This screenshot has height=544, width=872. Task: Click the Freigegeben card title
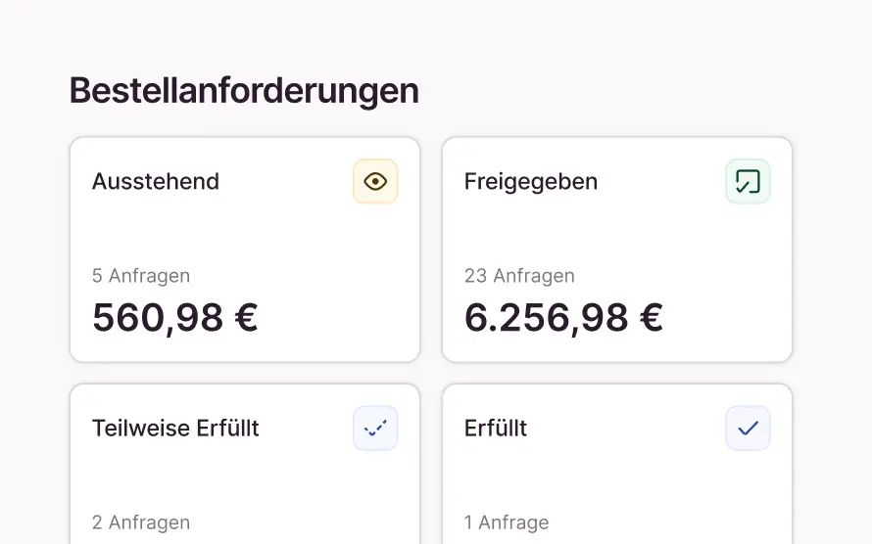[531, 181]
